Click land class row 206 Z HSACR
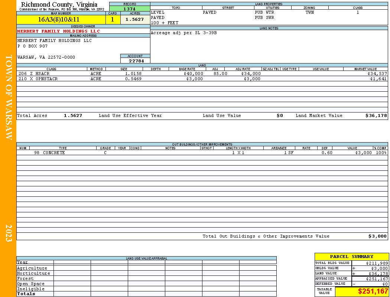Viewport: 390px width, 297px height. pyautogui.click(x=34, y=74)
